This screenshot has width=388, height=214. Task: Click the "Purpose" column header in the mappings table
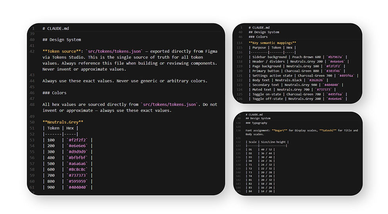coord(259,48)
